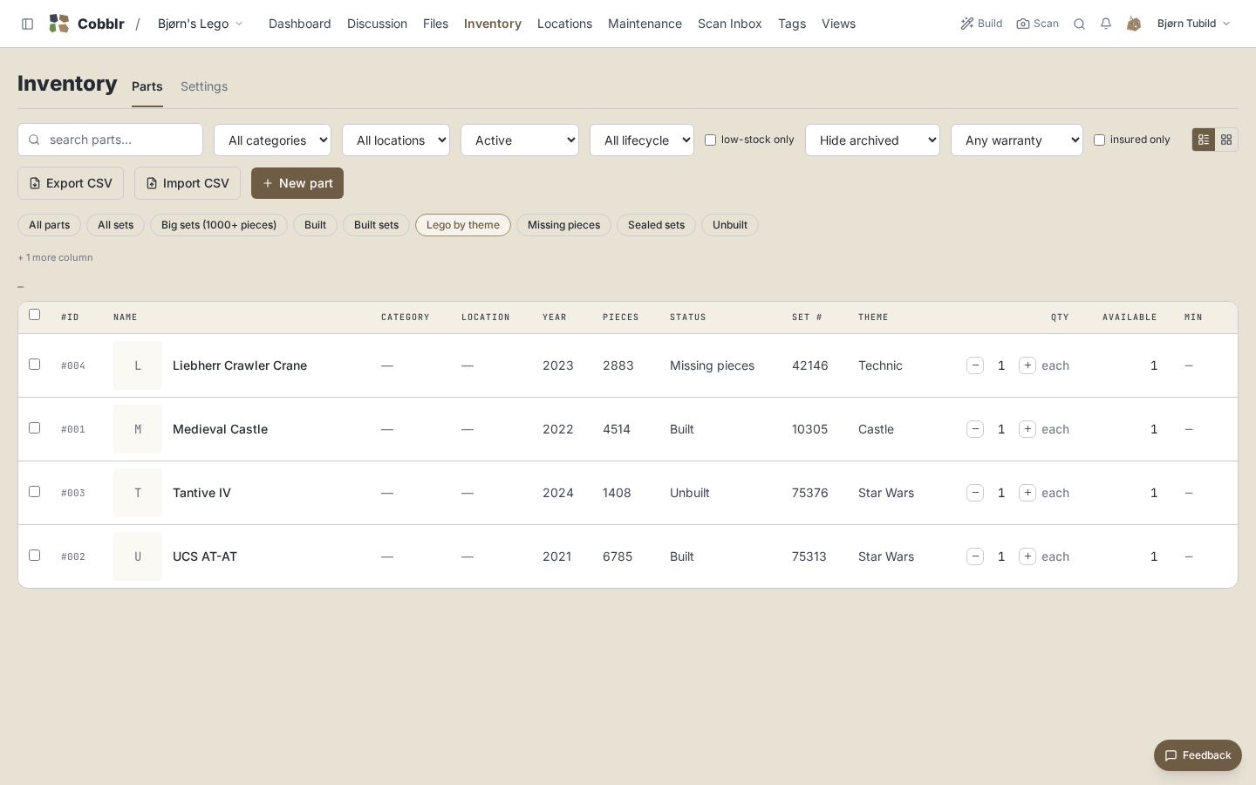Viewport: 1256px width, 785px height.
Task: Open the Build tool
Action: [981, 24]
